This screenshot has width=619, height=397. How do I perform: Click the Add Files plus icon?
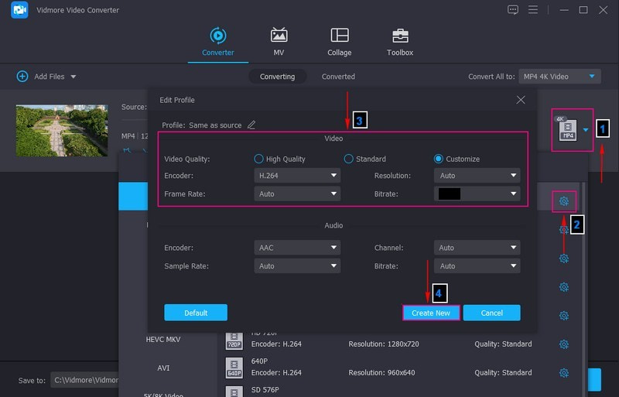pyautogui.click(x=22, y=77)
